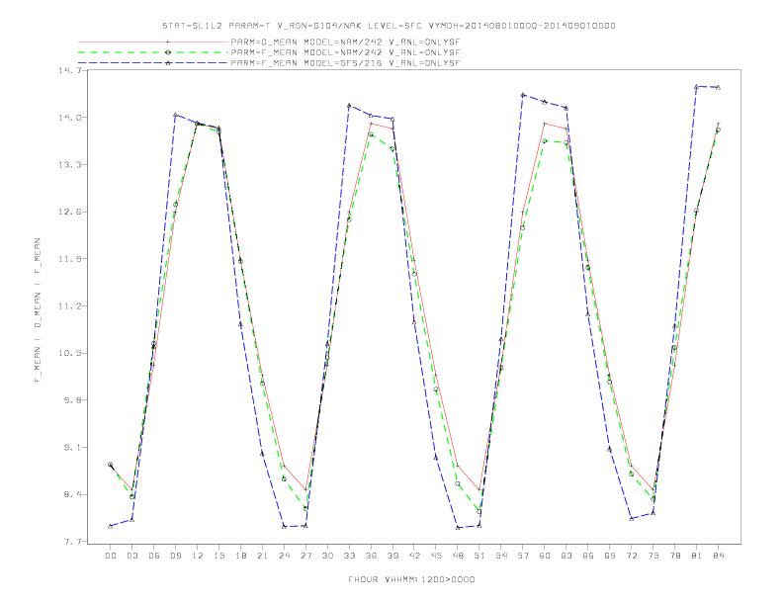
Task: Click the x-axis tick label 12
Action: (198, 556)
